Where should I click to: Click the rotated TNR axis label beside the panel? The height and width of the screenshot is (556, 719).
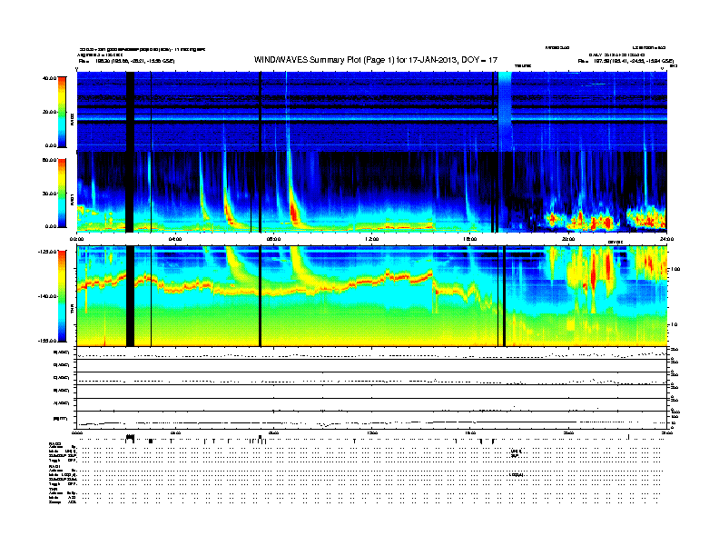point(72,311)
